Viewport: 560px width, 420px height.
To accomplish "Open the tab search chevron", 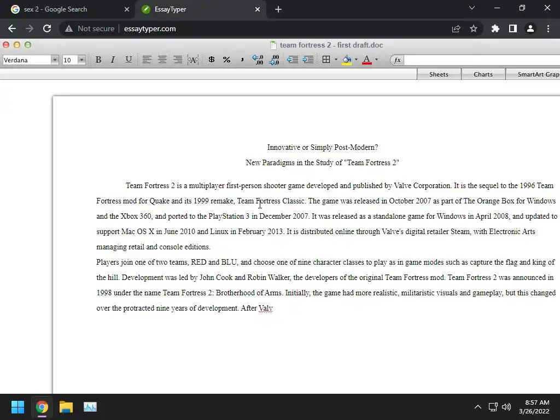I will click(472, 8).
